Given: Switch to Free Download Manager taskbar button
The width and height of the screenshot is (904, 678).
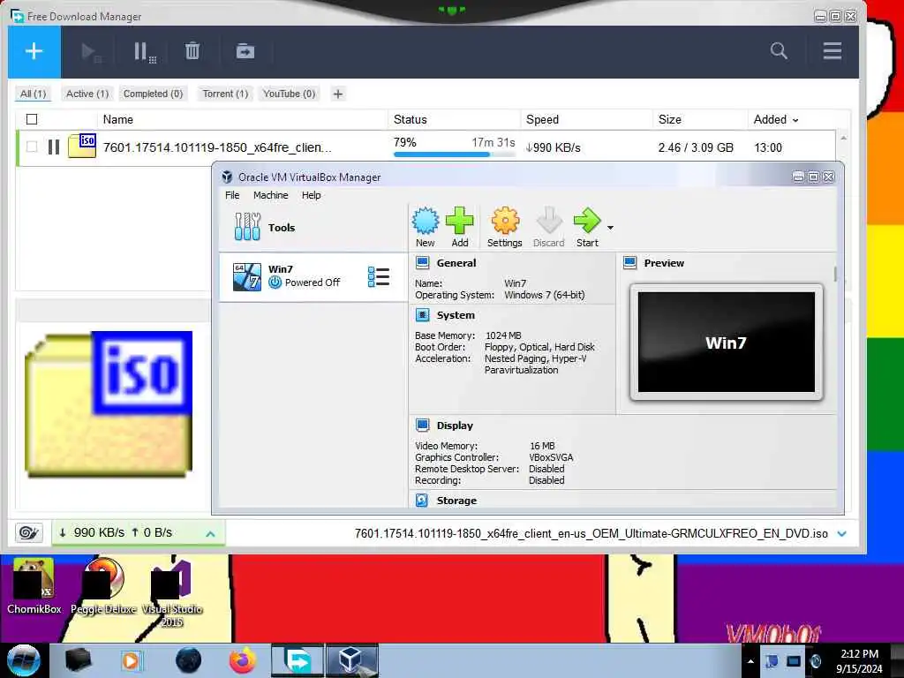Looking at the screenshot, I should tap(298, 660).
